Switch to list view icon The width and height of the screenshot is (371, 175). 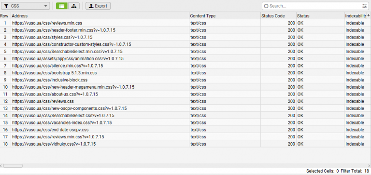(x=62, y=6)
